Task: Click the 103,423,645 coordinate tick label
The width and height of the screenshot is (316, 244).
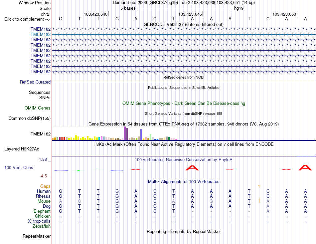Action: [190, 14]
